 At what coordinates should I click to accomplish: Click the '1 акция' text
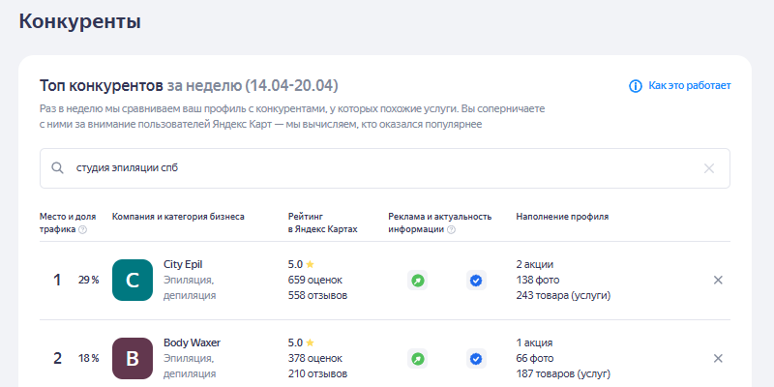[x=535, y=342]
